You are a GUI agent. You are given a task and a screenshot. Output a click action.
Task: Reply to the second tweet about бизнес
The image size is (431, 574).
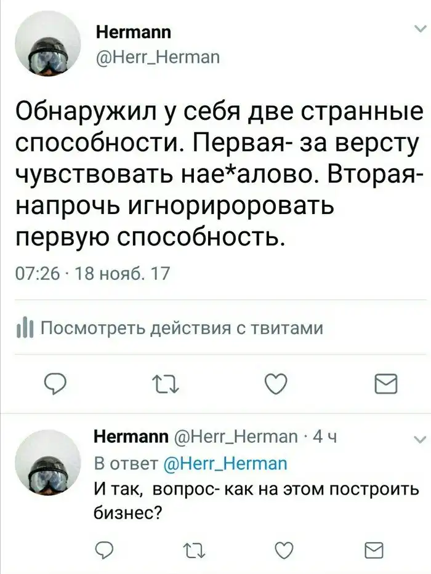104,549
